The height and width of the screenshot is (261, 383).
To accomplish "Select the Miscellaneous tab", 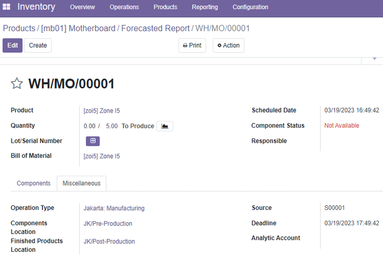I will (82, 183).
